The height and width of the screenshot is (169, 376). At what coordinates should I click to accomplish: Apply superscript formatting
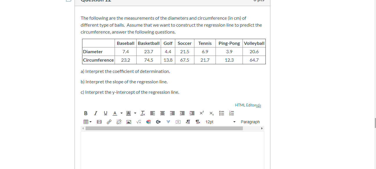(201, 113)
